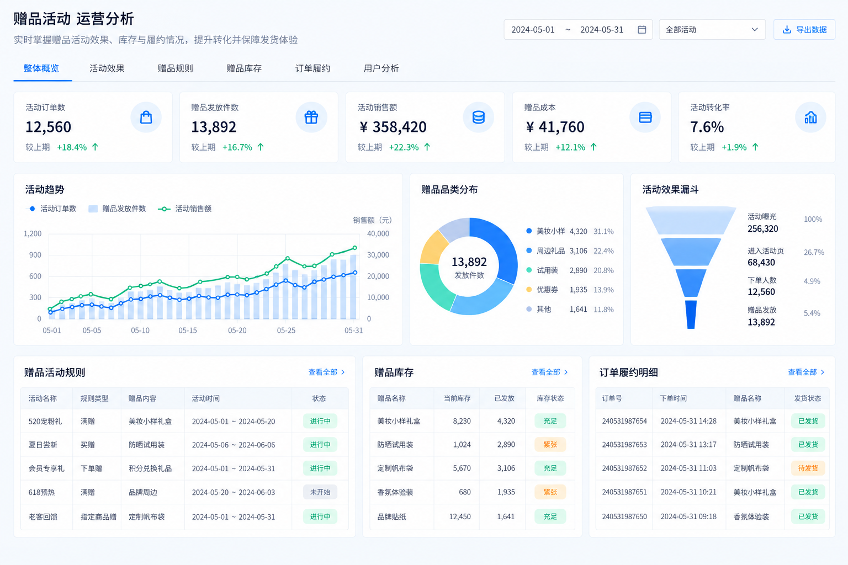Click the download icon on 导出数据
Screen dimensions: 848x565
(x=787, y=30)
